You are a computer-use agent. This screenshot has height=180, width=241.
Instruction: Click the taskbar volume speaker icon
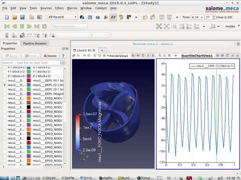[x=220, y=178]
